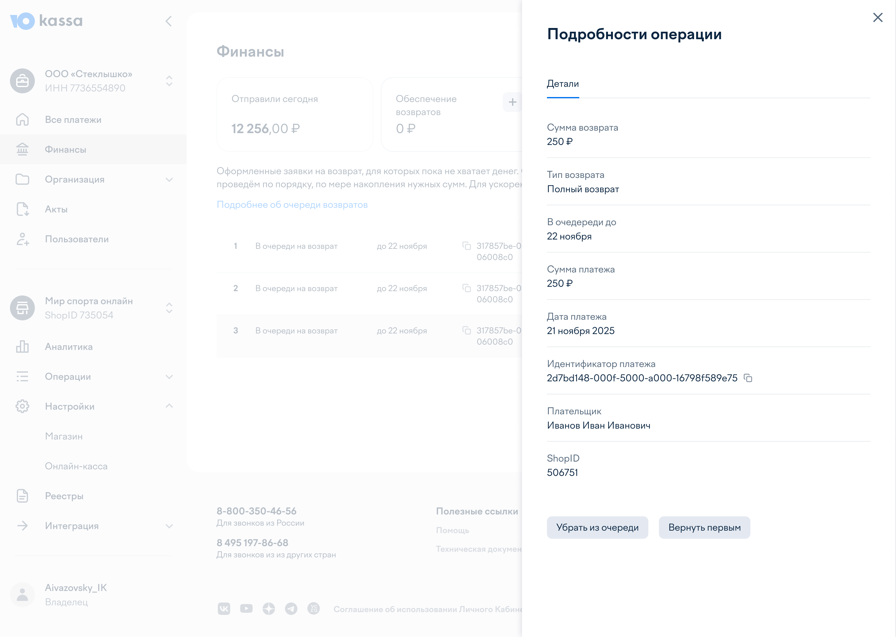
Task: Select the Детали tab
Action: click(x=562, y=84)
